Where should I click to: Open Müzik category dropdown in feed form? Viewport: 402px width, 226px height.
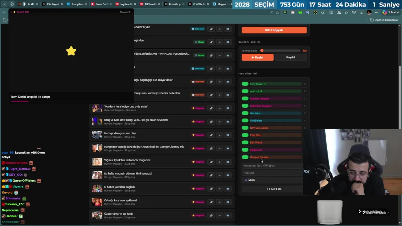click(272, 180)
